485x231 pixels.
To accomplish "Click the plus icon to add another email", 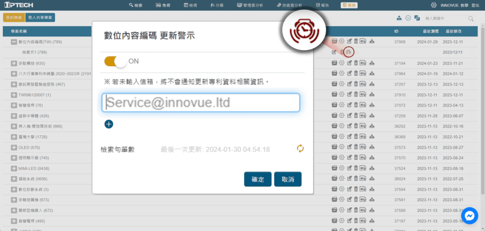I will [x=108, y=124].
